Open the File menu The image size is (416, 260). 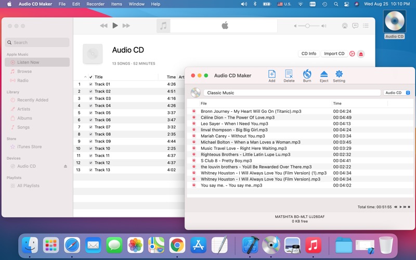(62, 4)
